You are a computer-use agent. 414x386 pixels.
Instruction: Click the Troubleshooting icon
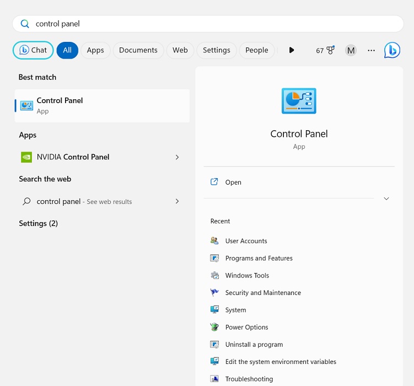pyautogui.click(x=214, y=379)
